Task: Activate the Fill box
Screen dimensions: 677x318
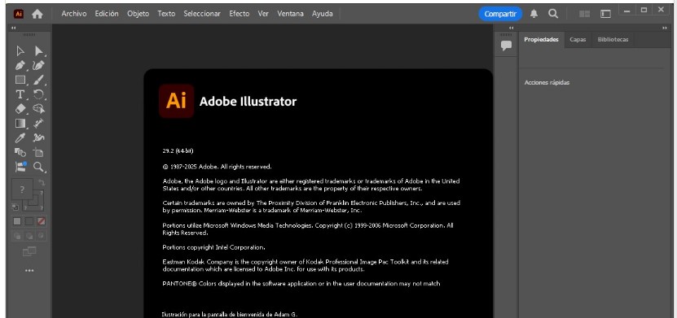Action: 22,189
